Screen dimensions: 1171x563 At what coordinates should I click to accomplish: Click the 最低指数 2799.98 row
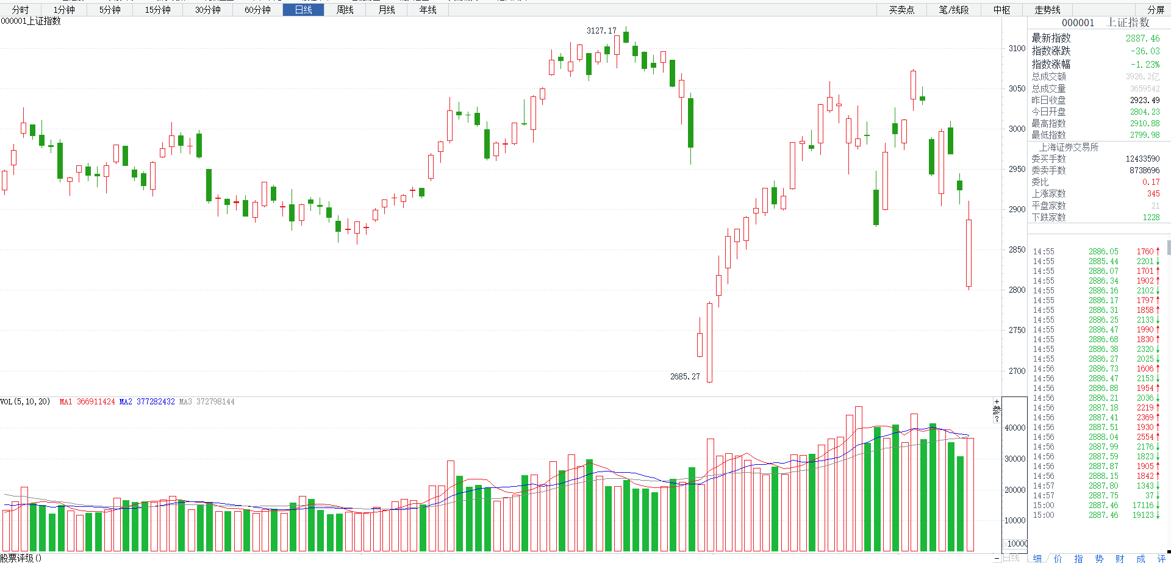(x=1096, y=135)
